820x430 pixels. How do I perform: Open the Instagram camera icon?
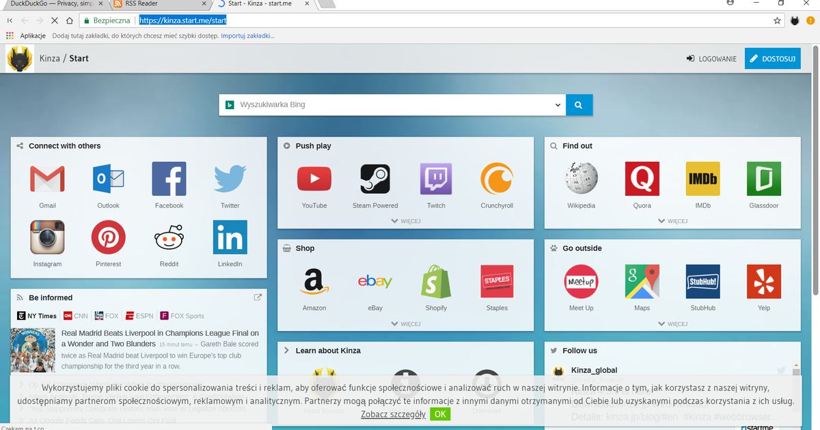(x=47, y=238)
